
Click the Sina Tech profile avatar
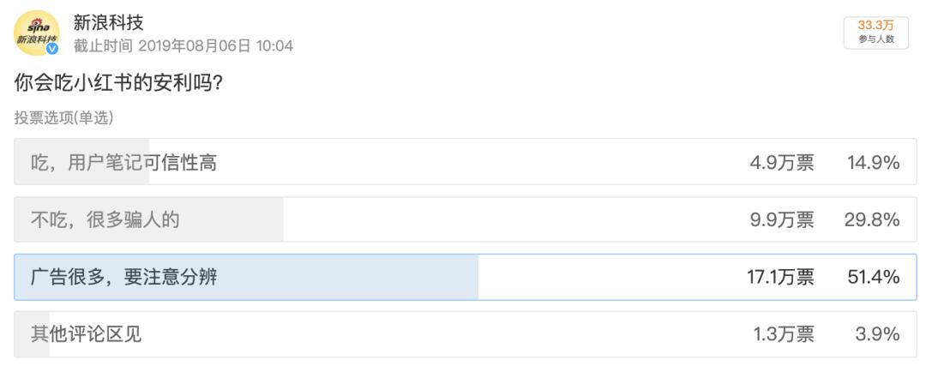click(36, 33)
